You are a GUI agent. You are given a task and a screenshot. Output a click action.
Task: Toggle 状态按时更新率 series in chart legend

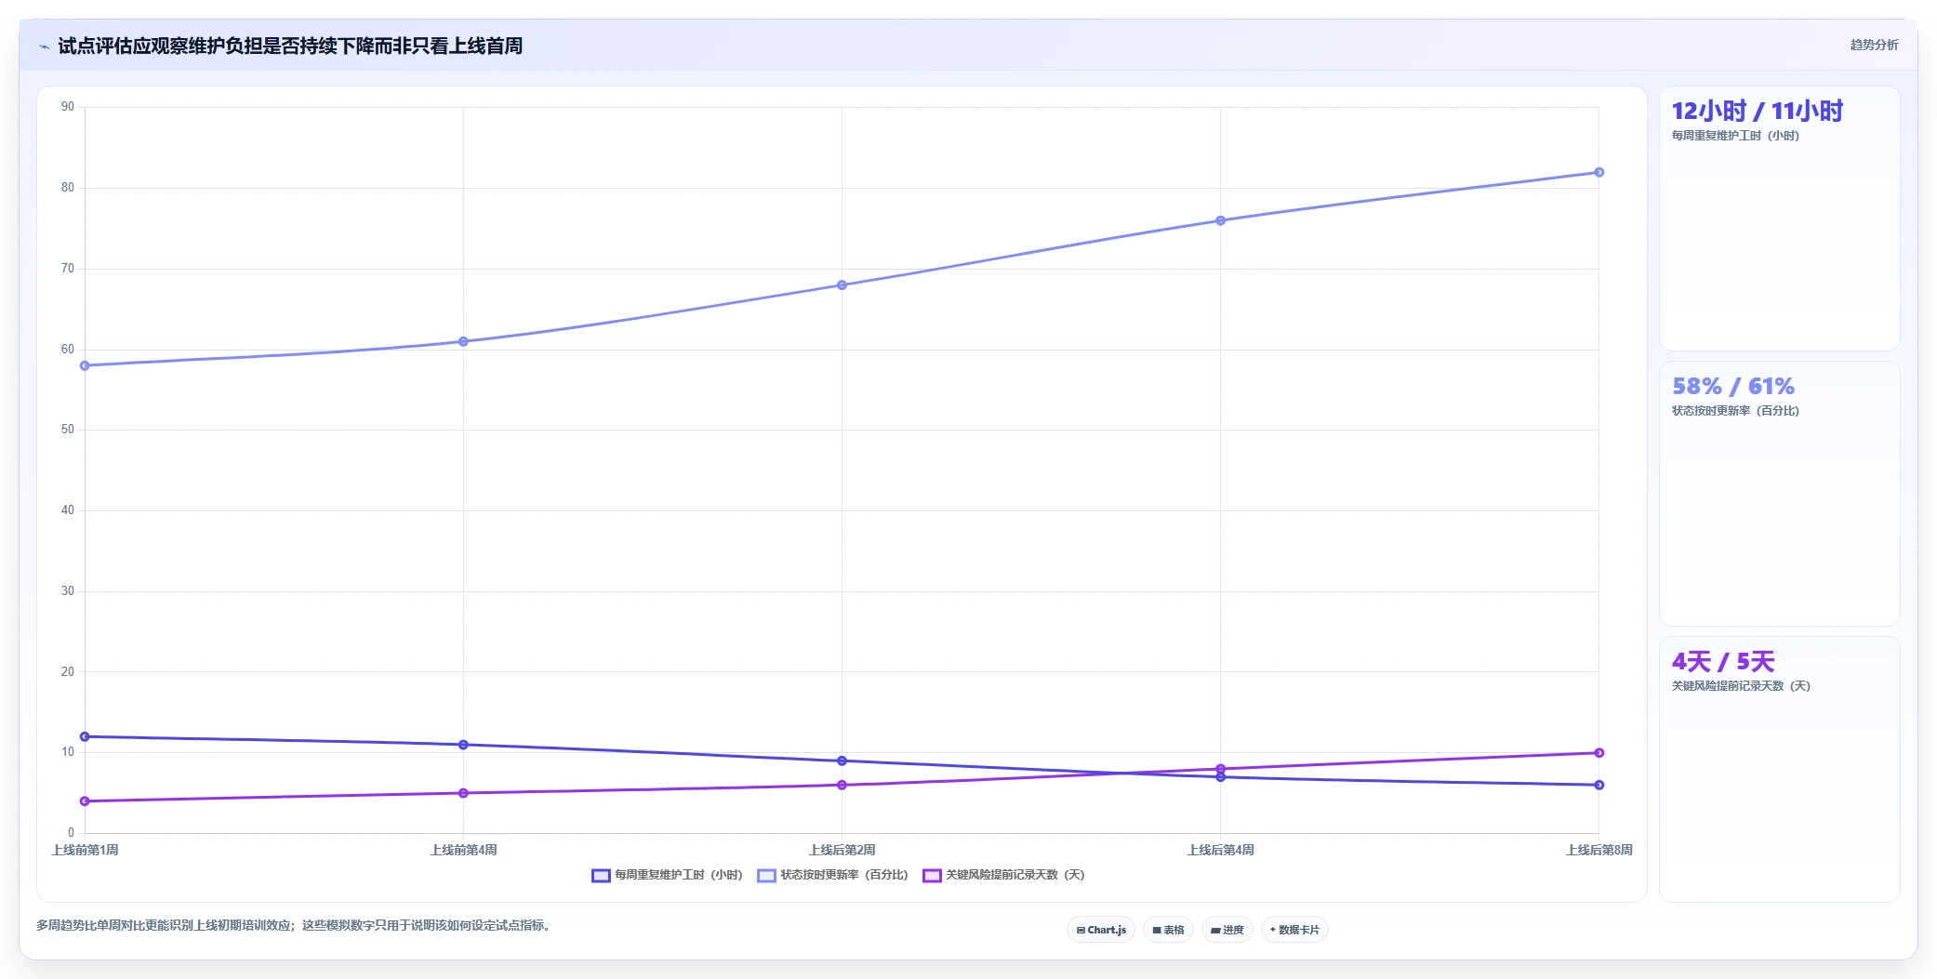tap(832, 875)
